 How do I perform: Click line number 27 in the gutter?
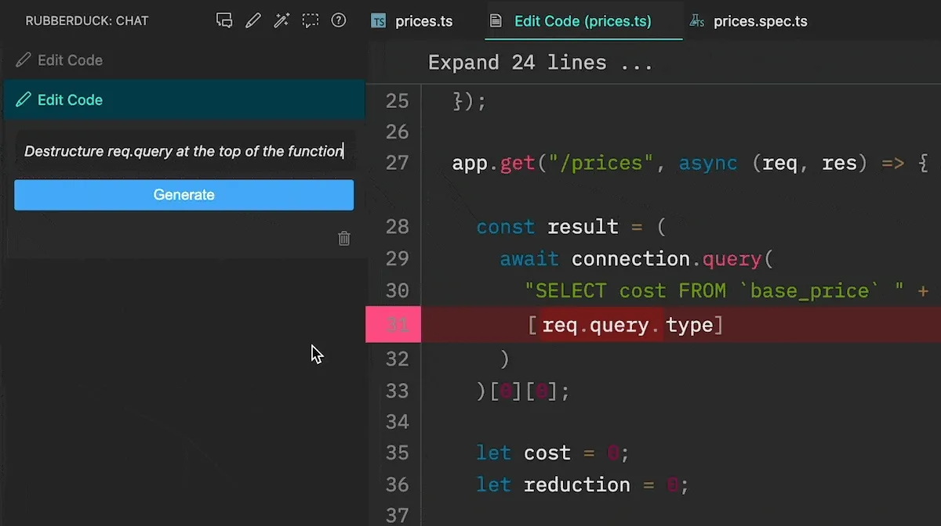tap(397, 164)
